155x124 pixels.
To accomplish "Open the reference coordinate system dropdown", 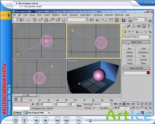I will click(16, 19).
